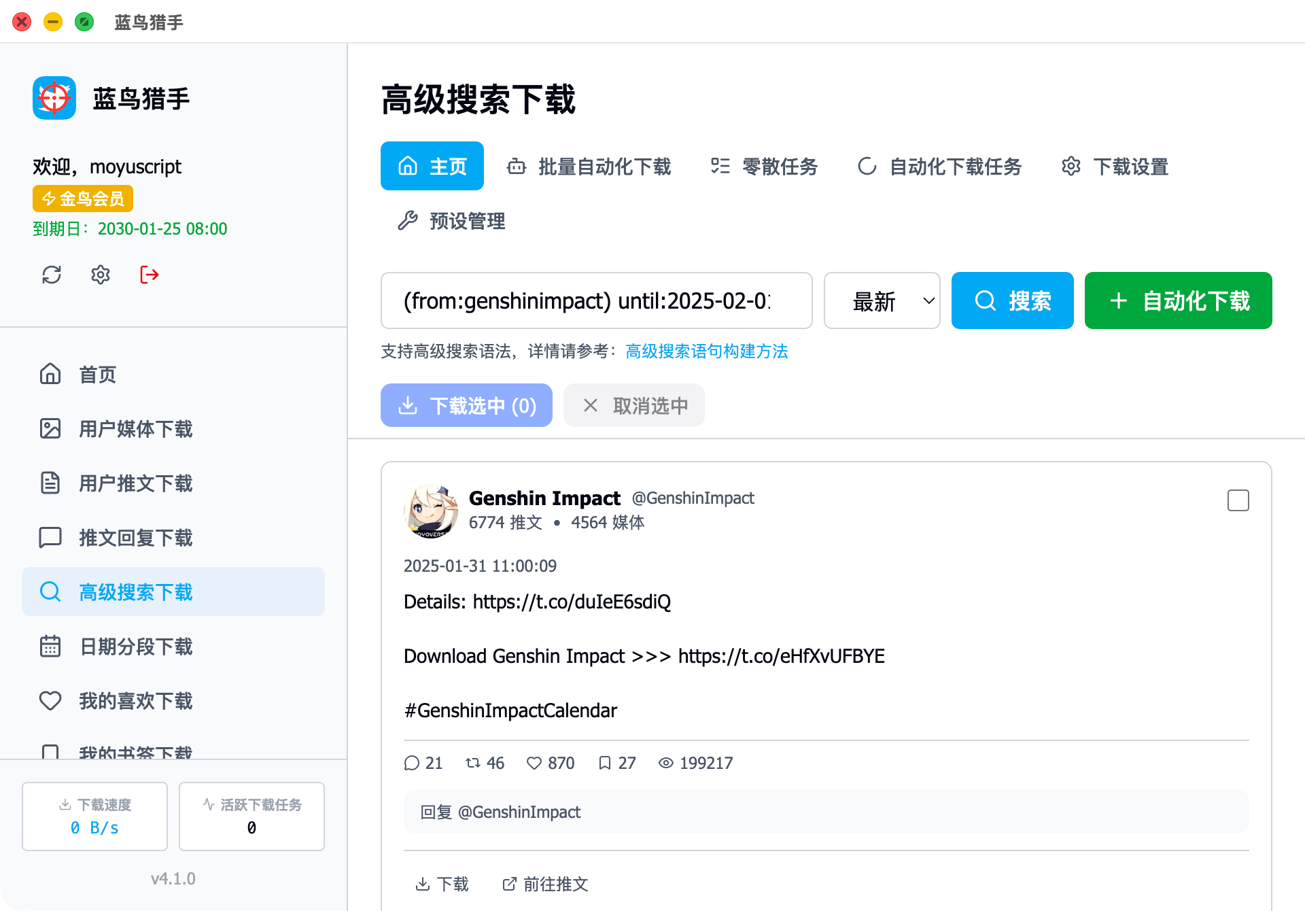Open the 下载设置 tab

[x=1115, y=167]
